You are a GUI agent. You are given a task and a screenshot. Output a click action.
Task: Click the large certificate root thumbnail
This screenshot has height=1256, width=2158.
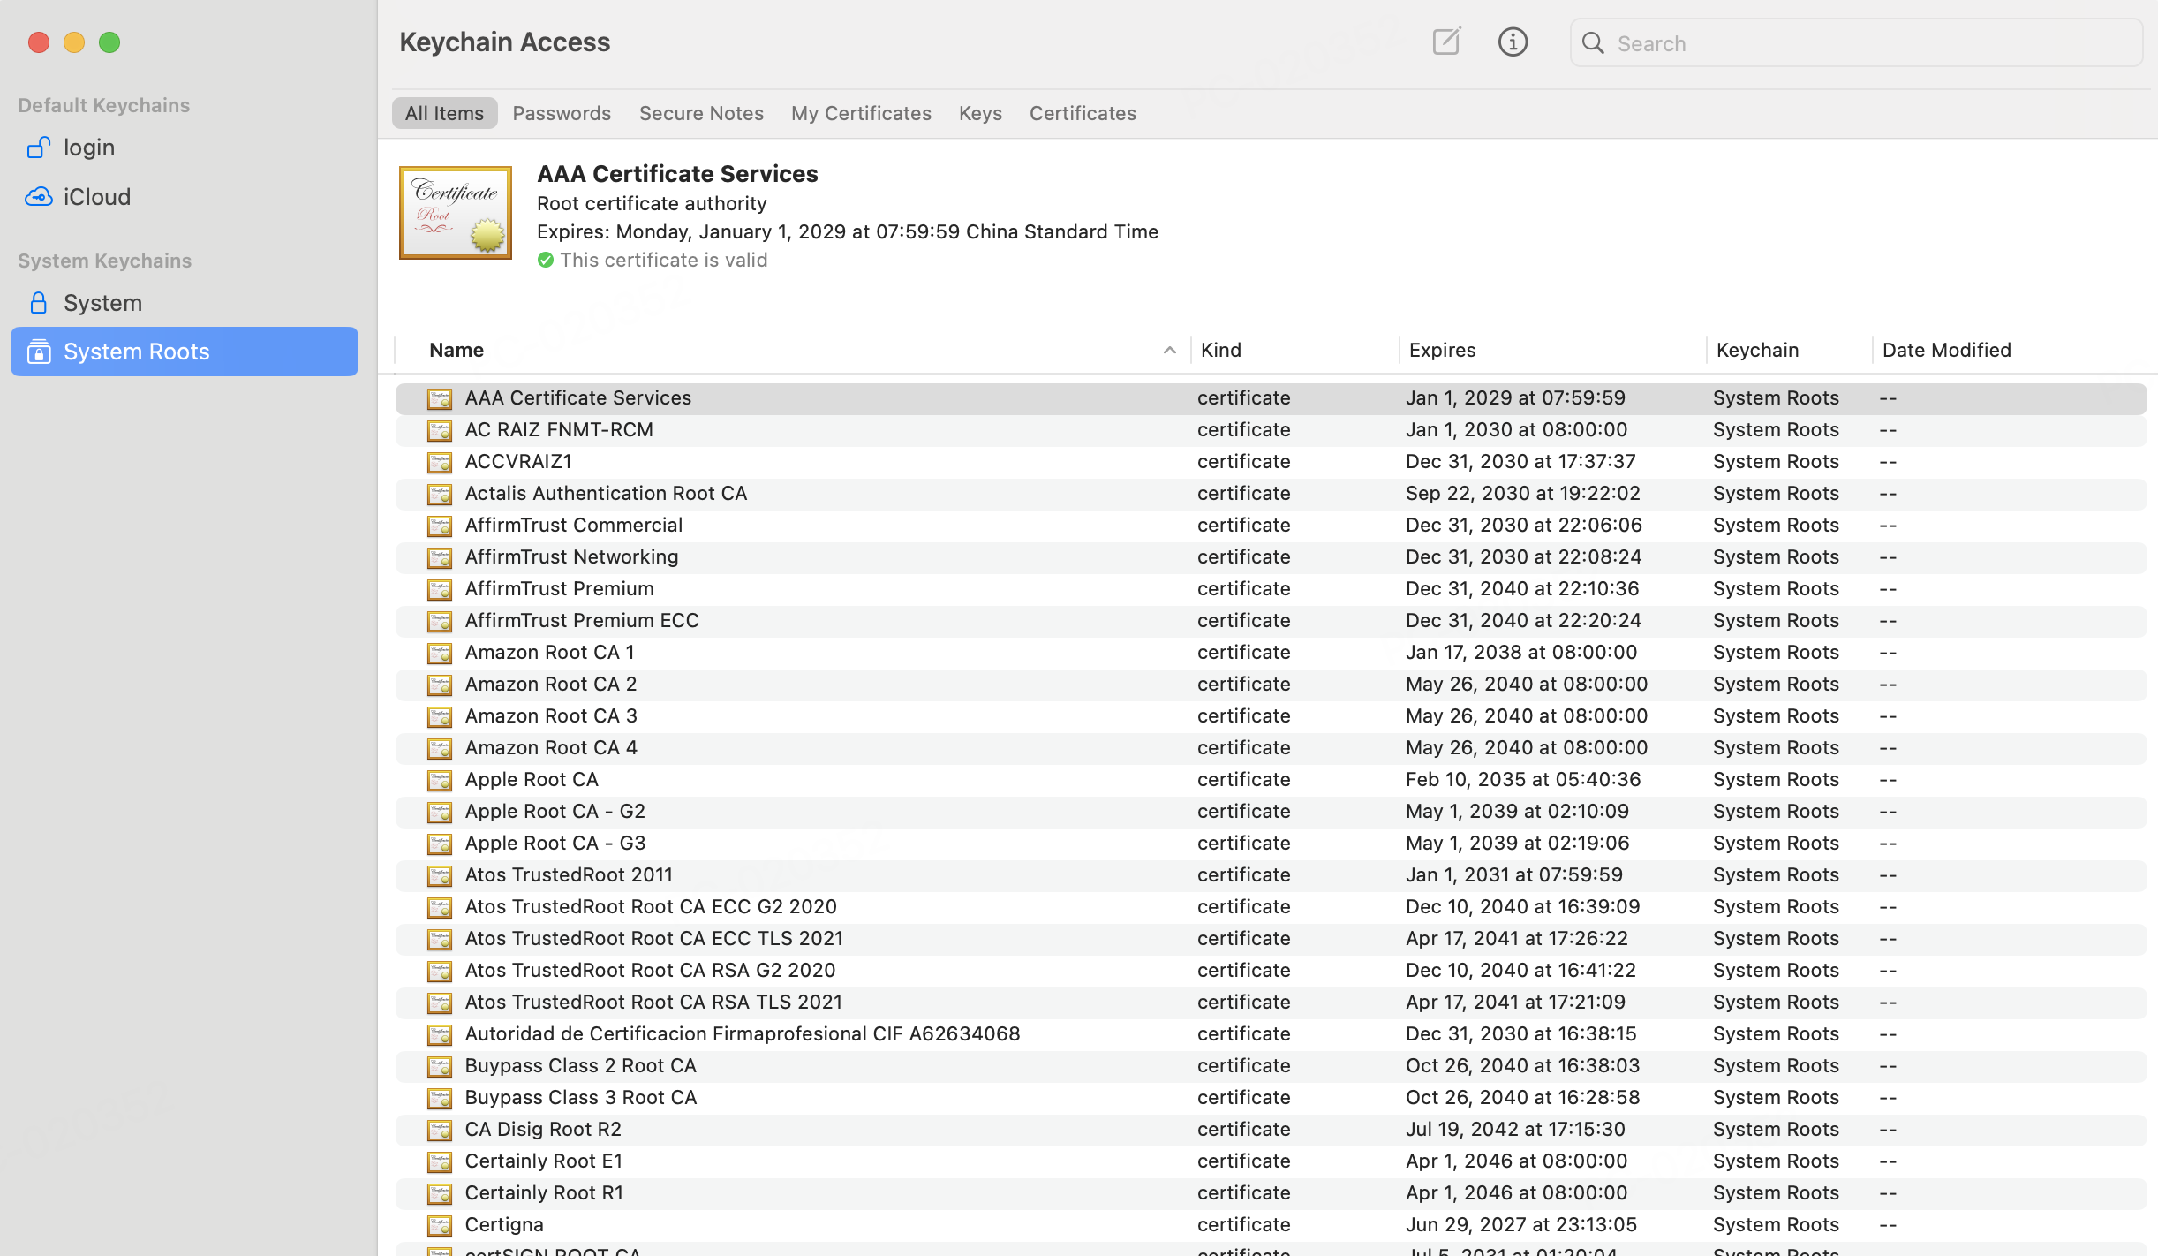(456, 213)
